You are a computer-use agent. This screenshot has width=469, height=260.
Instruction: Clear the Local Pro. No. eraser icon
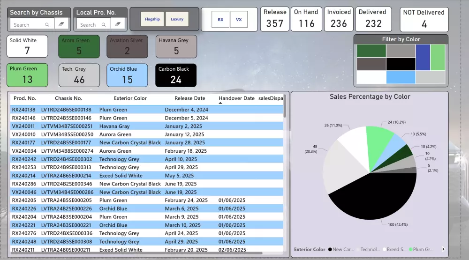coord(118,24)
